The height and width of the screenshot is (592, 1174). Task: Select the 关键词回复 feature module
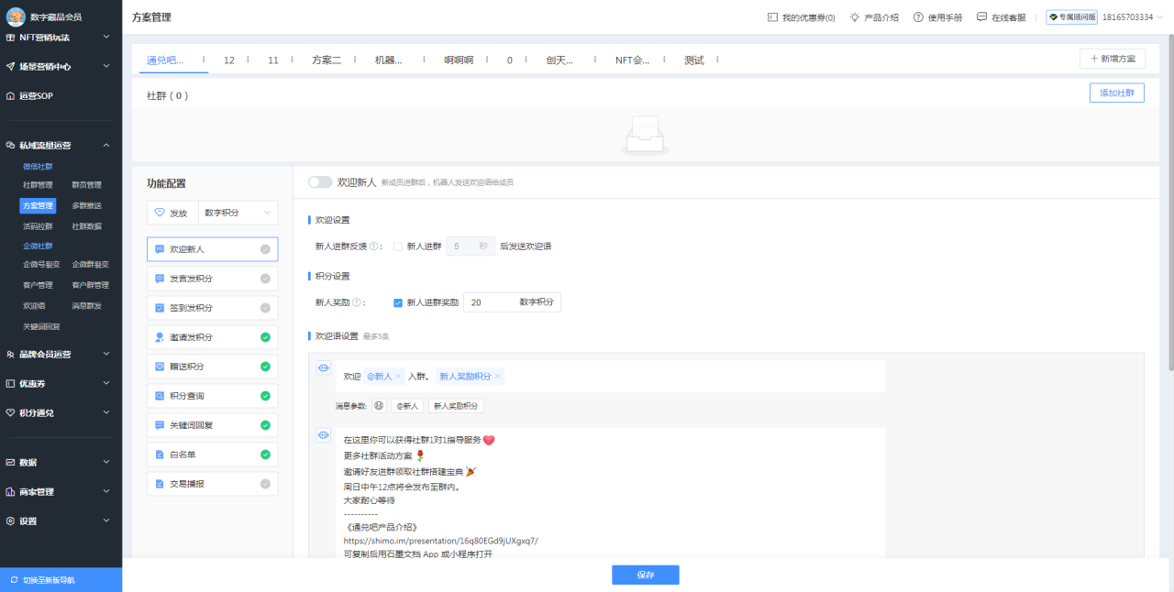pyautogui.click(x=213, y=424)
